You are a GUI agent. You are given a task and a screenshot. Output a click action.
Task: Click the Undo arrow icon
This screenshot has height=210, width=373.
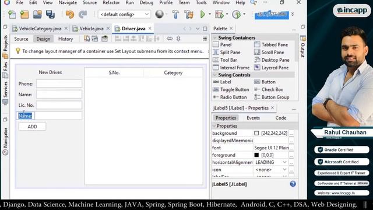70,15
